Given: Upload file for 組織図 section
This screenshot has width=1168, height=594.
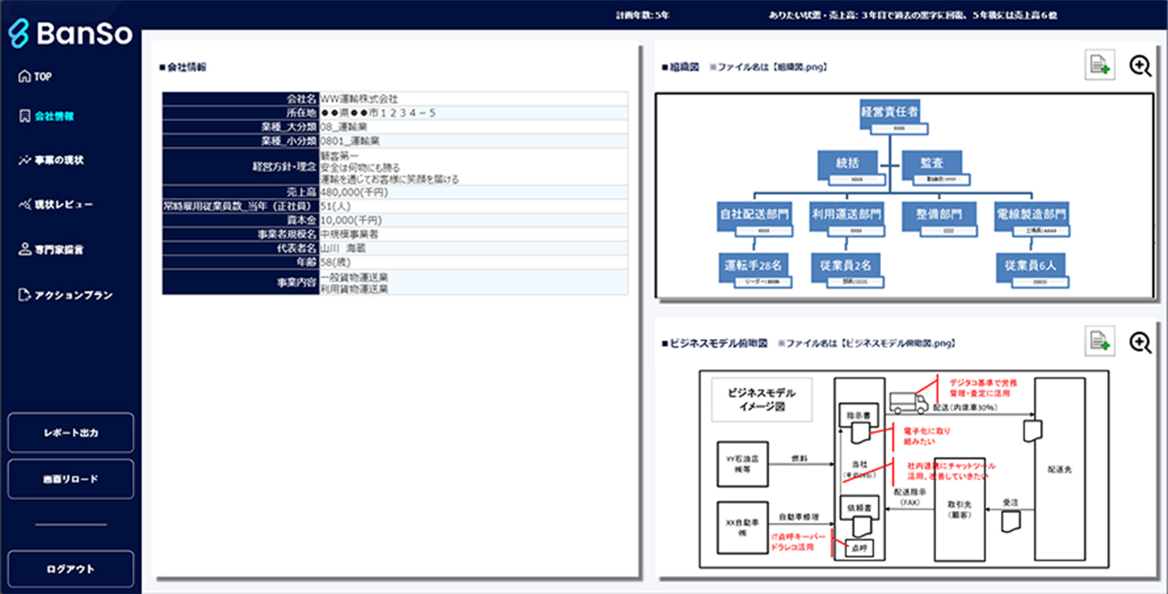Looking at the screenshot, I should pyautogui.click(x=1099, y=65).
